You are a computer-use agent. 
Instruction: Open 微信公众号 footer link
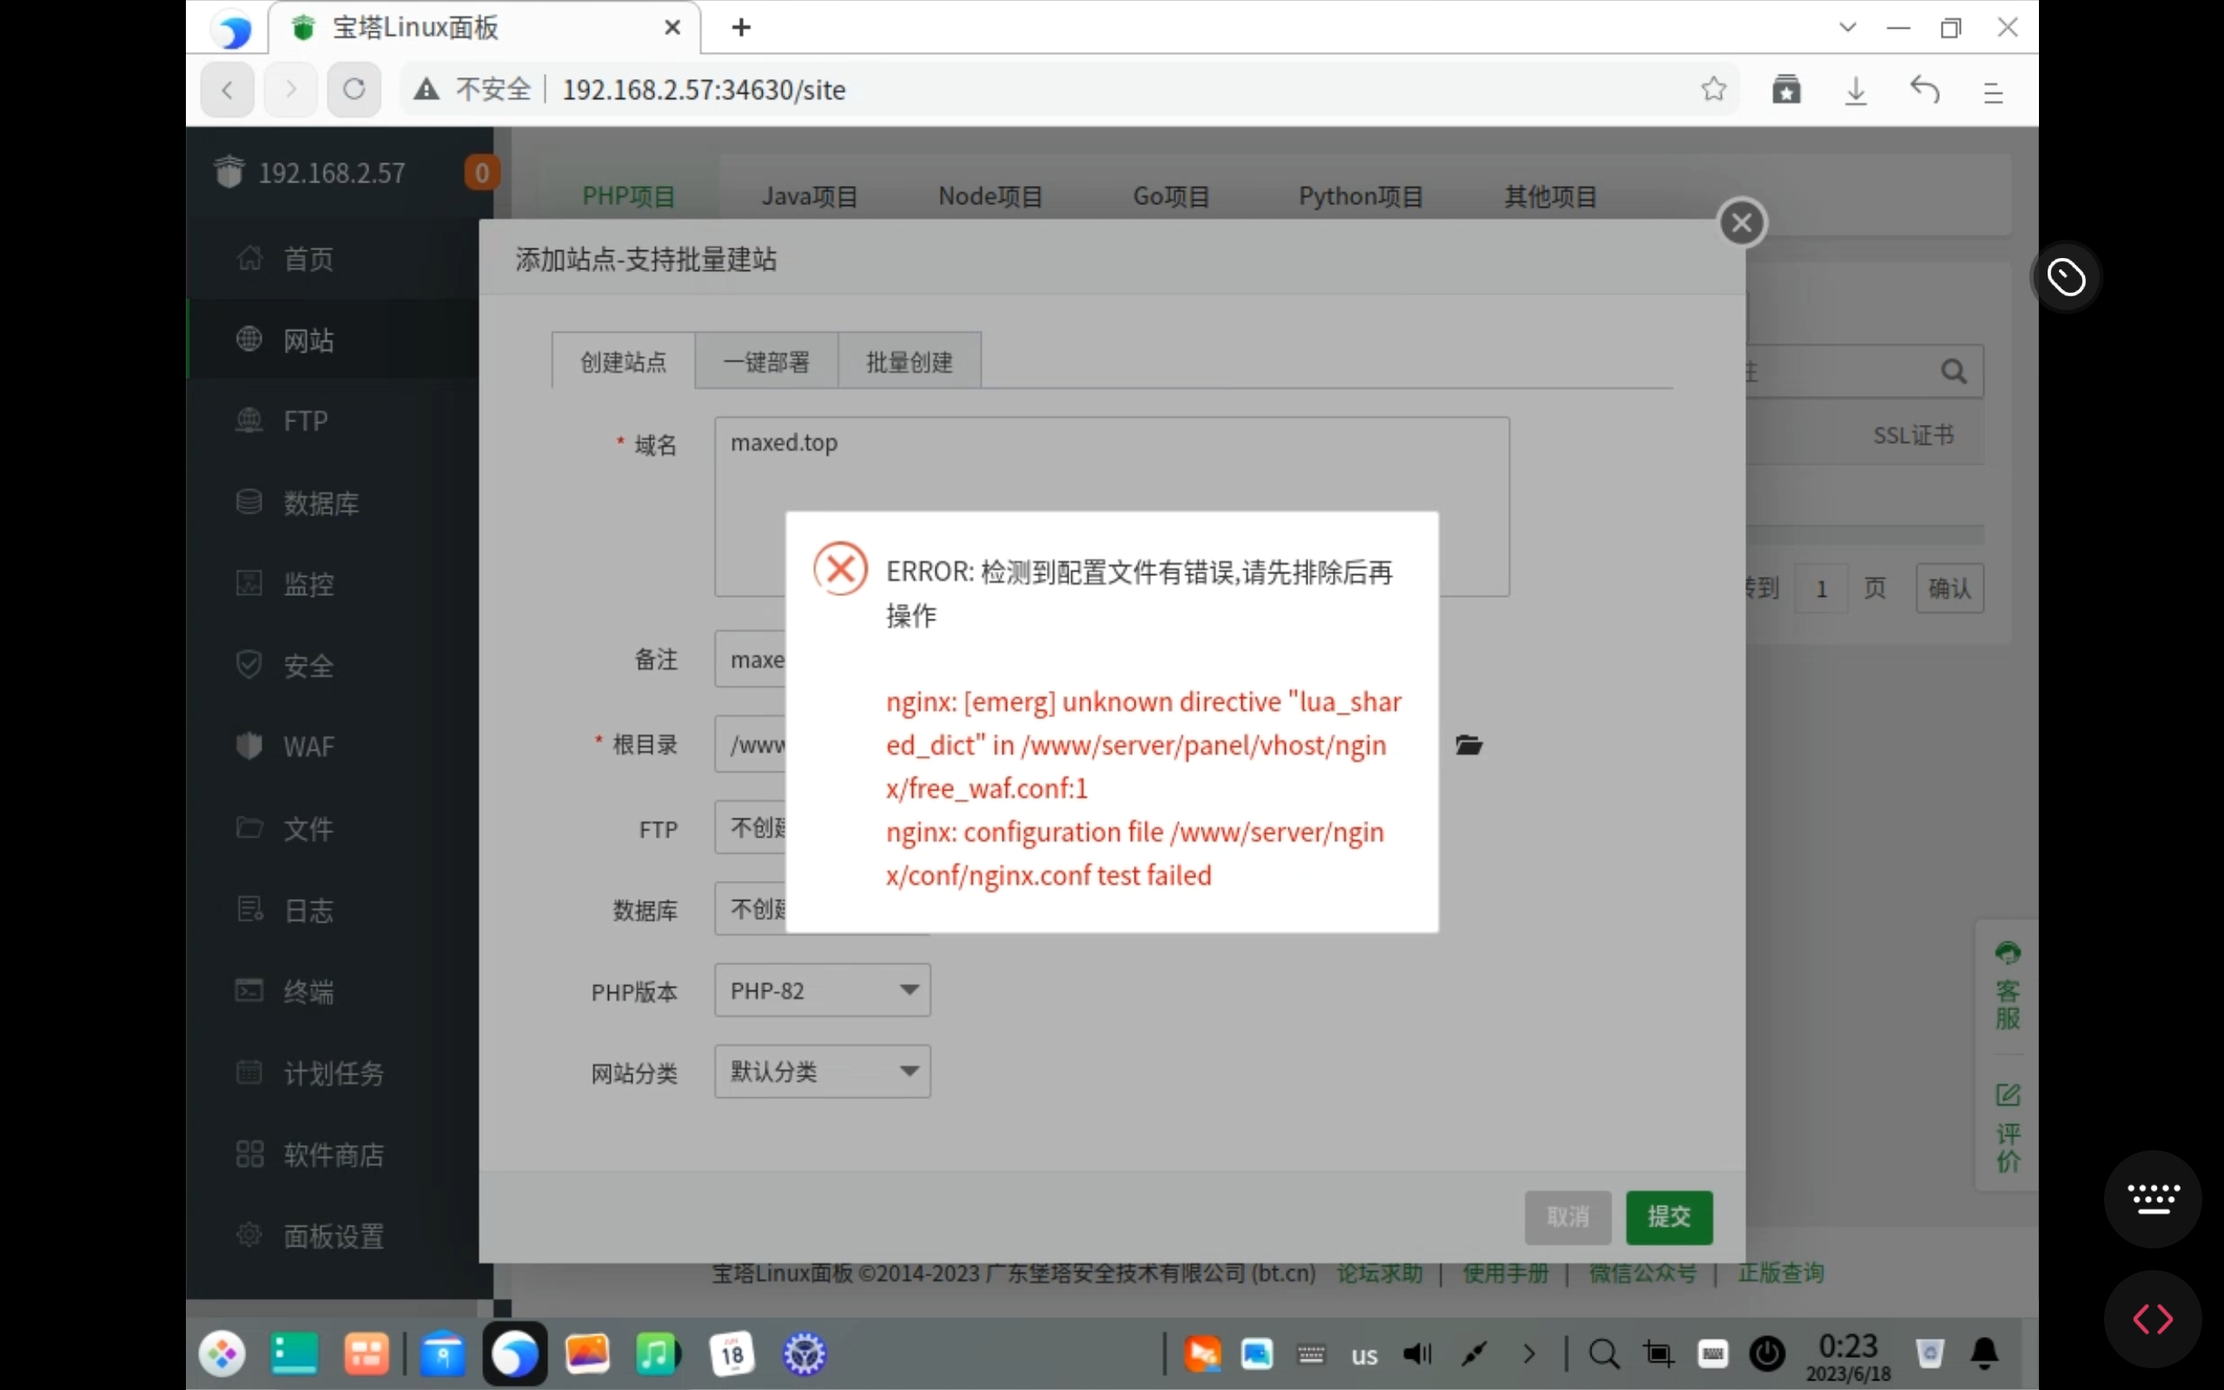pyautogui.click(x=1642, y=1274)
